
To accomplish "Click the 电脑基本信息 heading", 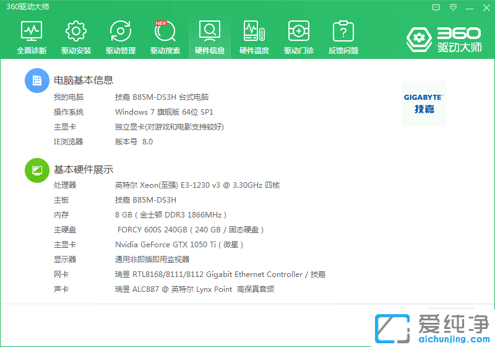I will [x=84, y=81].
